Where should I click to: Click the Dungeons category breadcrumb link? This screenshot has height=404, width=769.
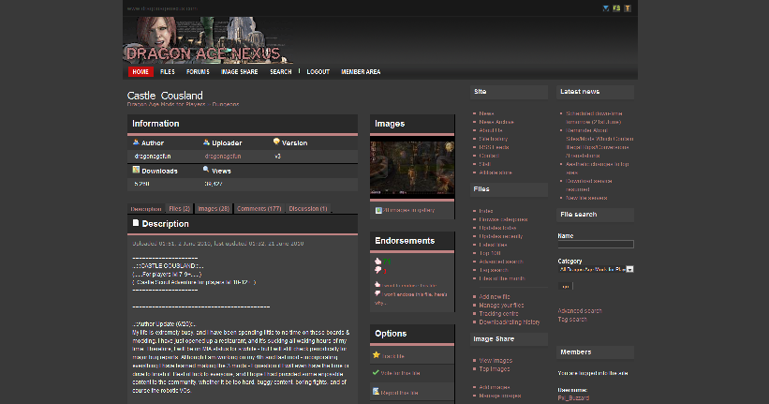pos(226,104)
